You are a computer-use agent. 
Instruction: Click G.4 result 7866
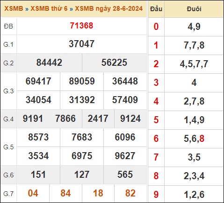pyautogui.click(x=65, y=119)
